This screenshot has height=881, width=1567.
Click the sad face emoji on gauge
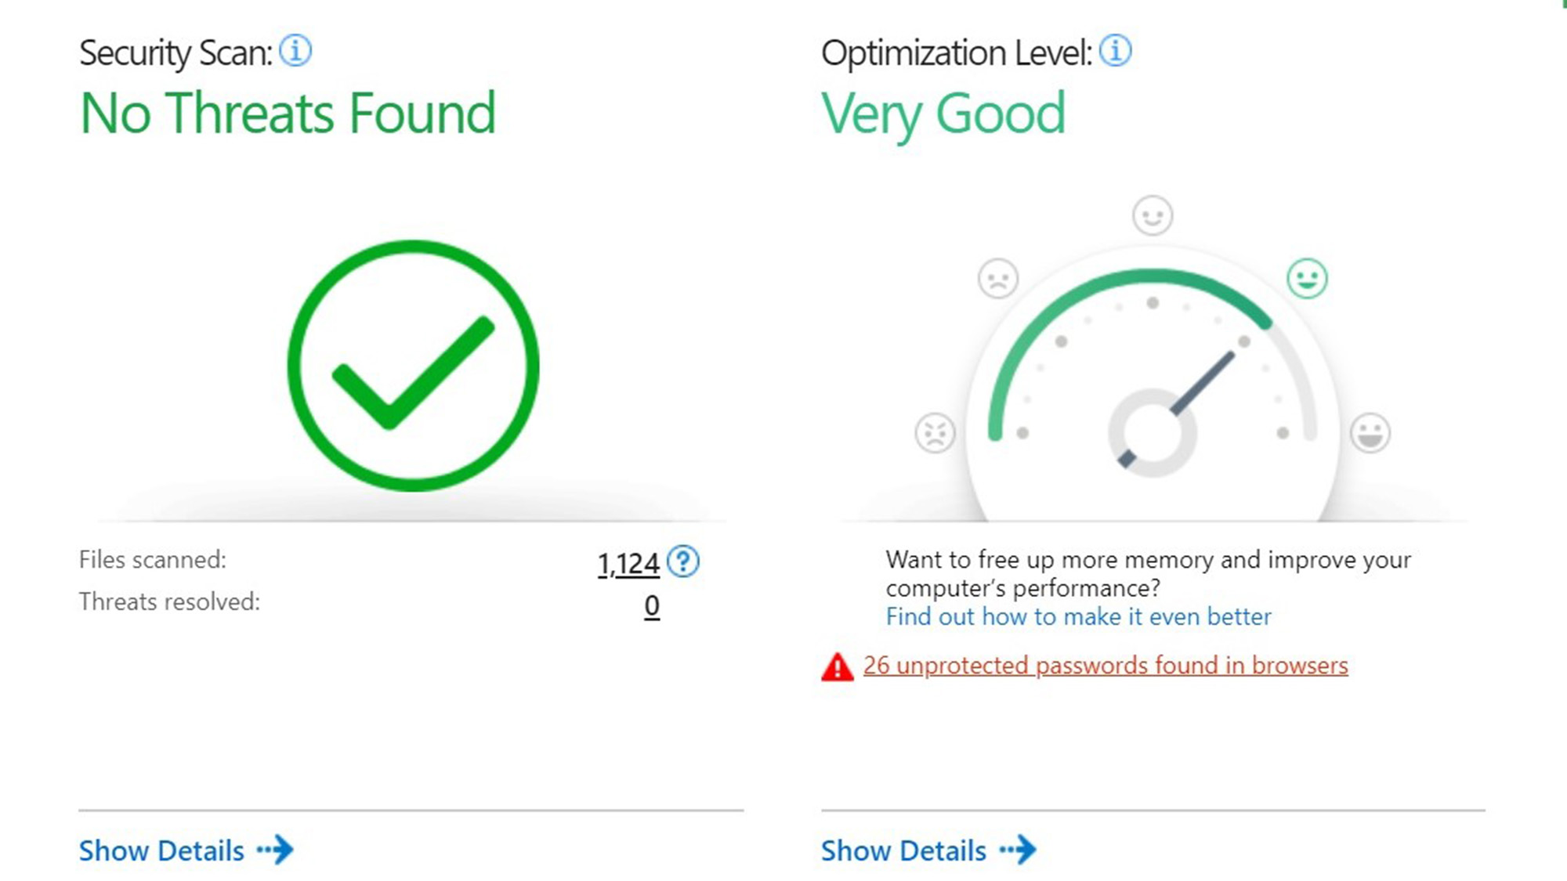click(998, 279)
